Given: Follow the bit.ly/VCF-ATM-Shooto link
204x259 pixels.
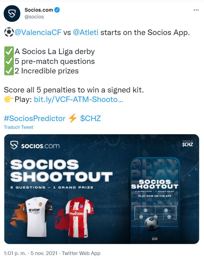Looking at the screenshot, I should pyautogui.click(x=78, y=100).
